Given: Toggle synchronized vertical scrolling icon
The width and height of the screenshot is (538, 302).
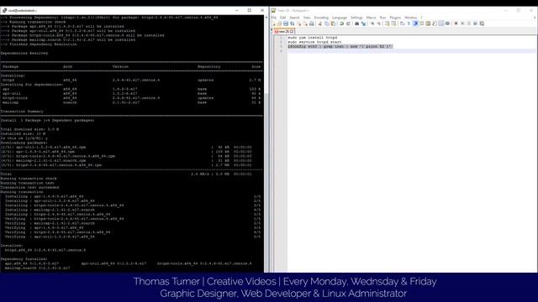Looking at the screenshot, I should coord(388,23).
